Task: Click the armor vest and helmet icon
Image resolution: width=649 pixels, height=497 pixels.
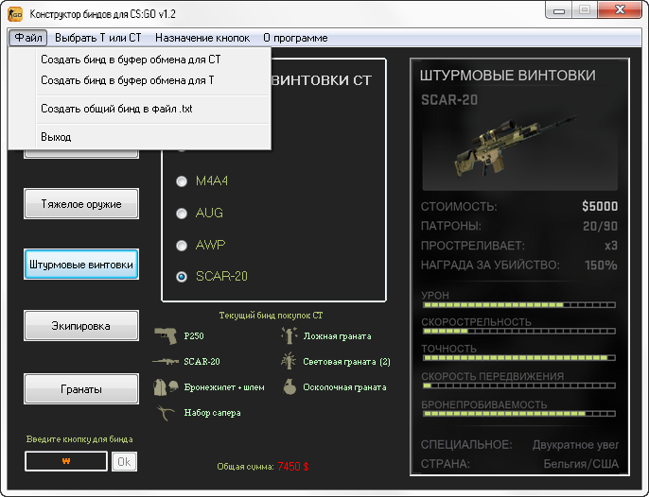Action: pyautogui.click(x=166, y=387)
